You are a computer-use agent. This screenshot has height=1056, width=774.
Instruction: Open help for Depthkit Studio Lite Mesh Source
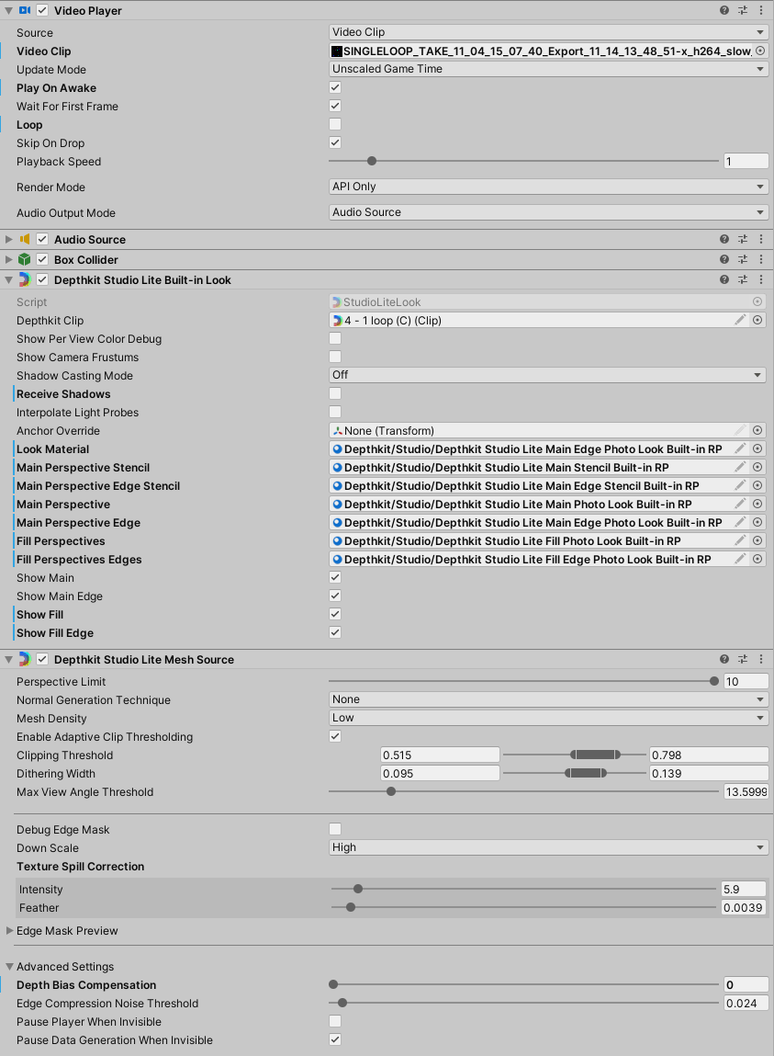tap(724, 659)
